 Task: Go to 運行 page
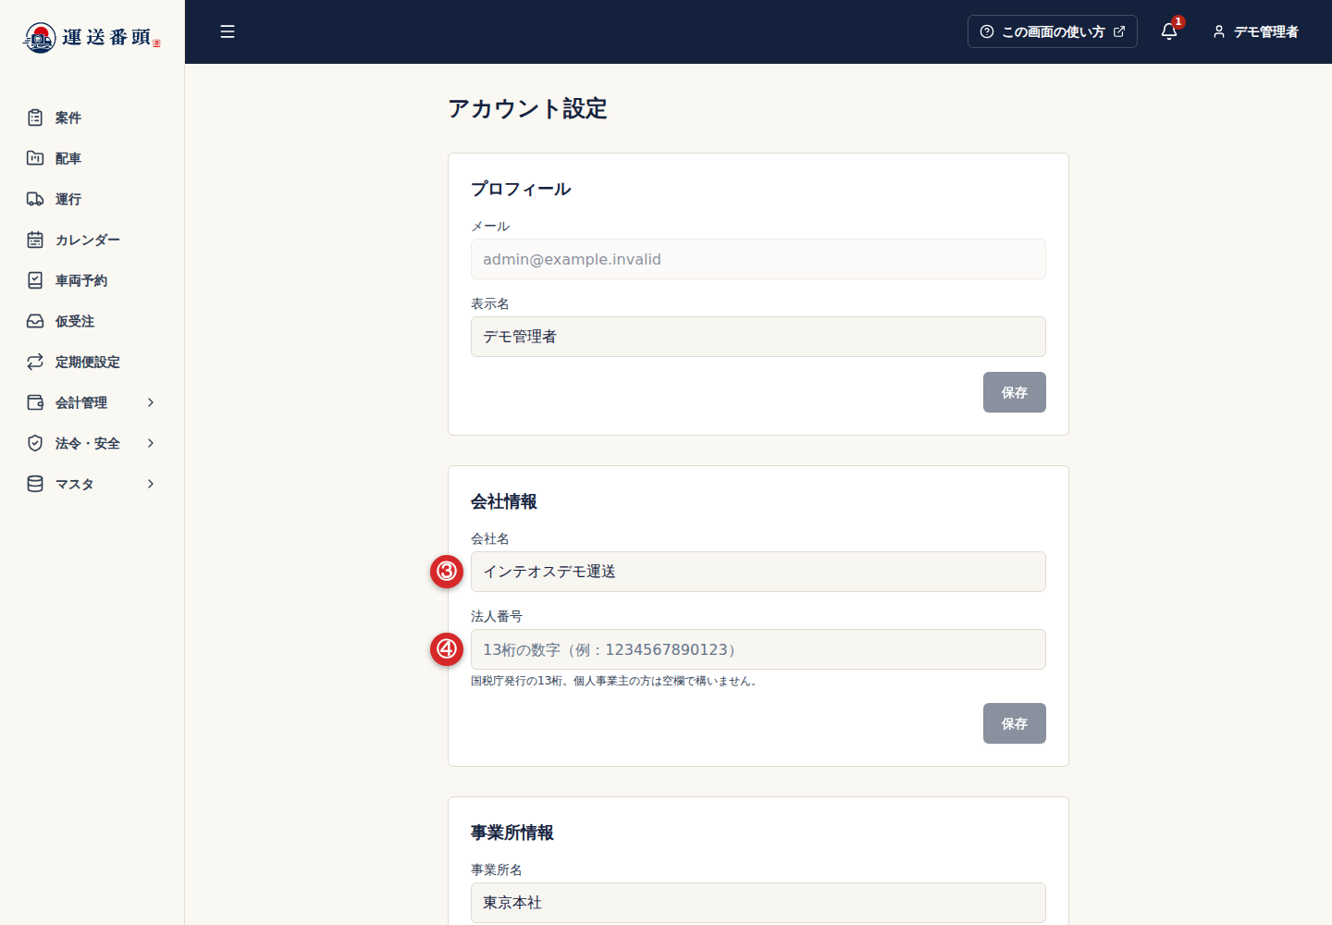[92, 199]
